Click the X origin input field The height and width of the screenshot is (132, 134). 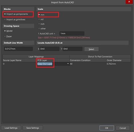(49, 49)
